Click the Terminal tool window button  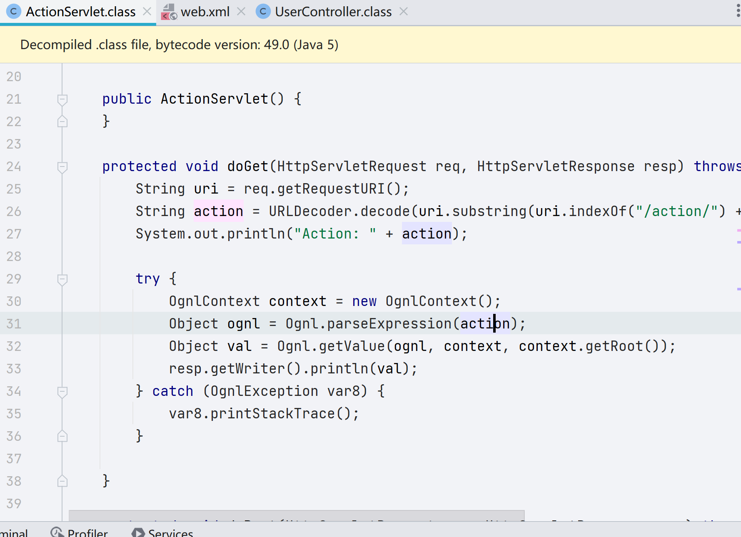coord(13,532)
